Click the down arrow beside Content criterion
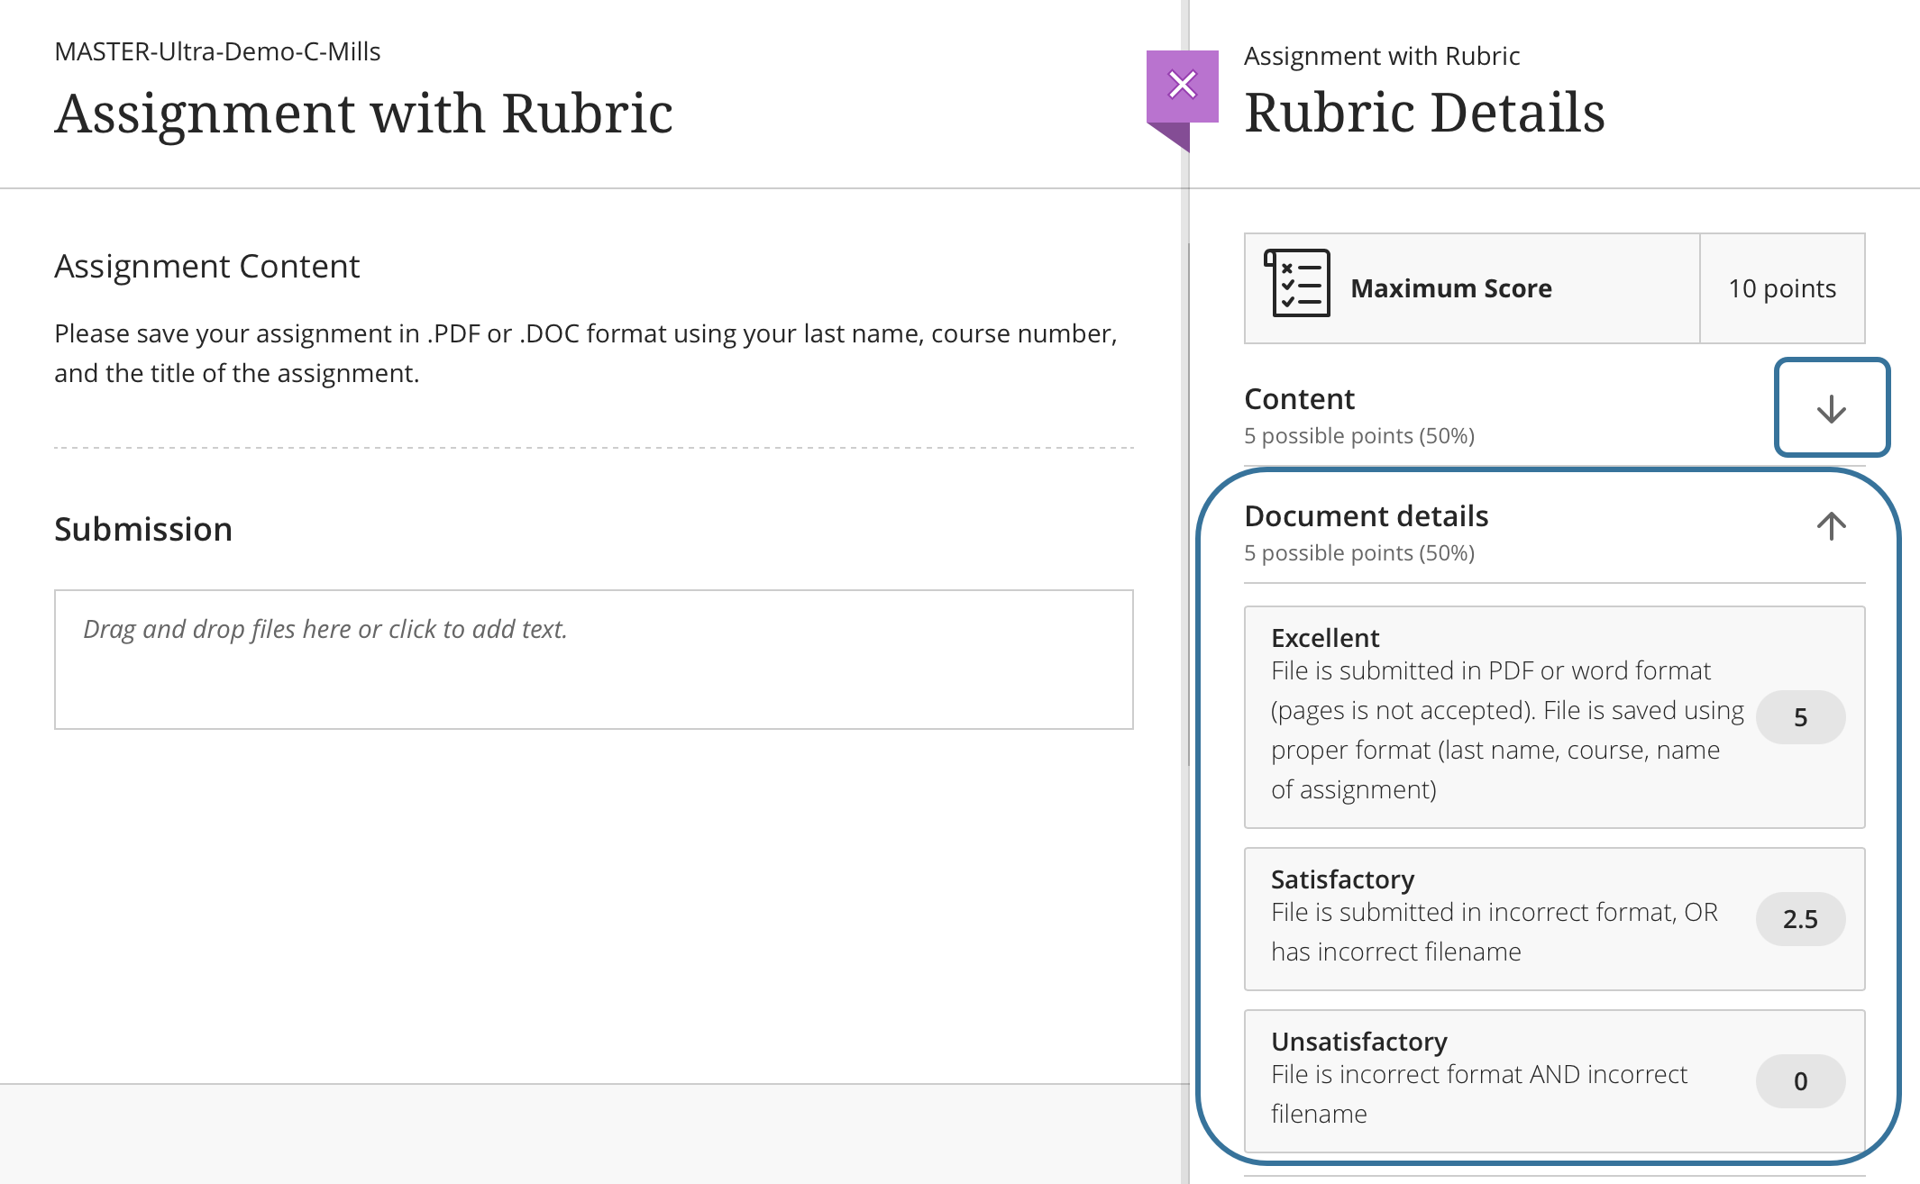1920x1184 pixels. point(1831,407)
